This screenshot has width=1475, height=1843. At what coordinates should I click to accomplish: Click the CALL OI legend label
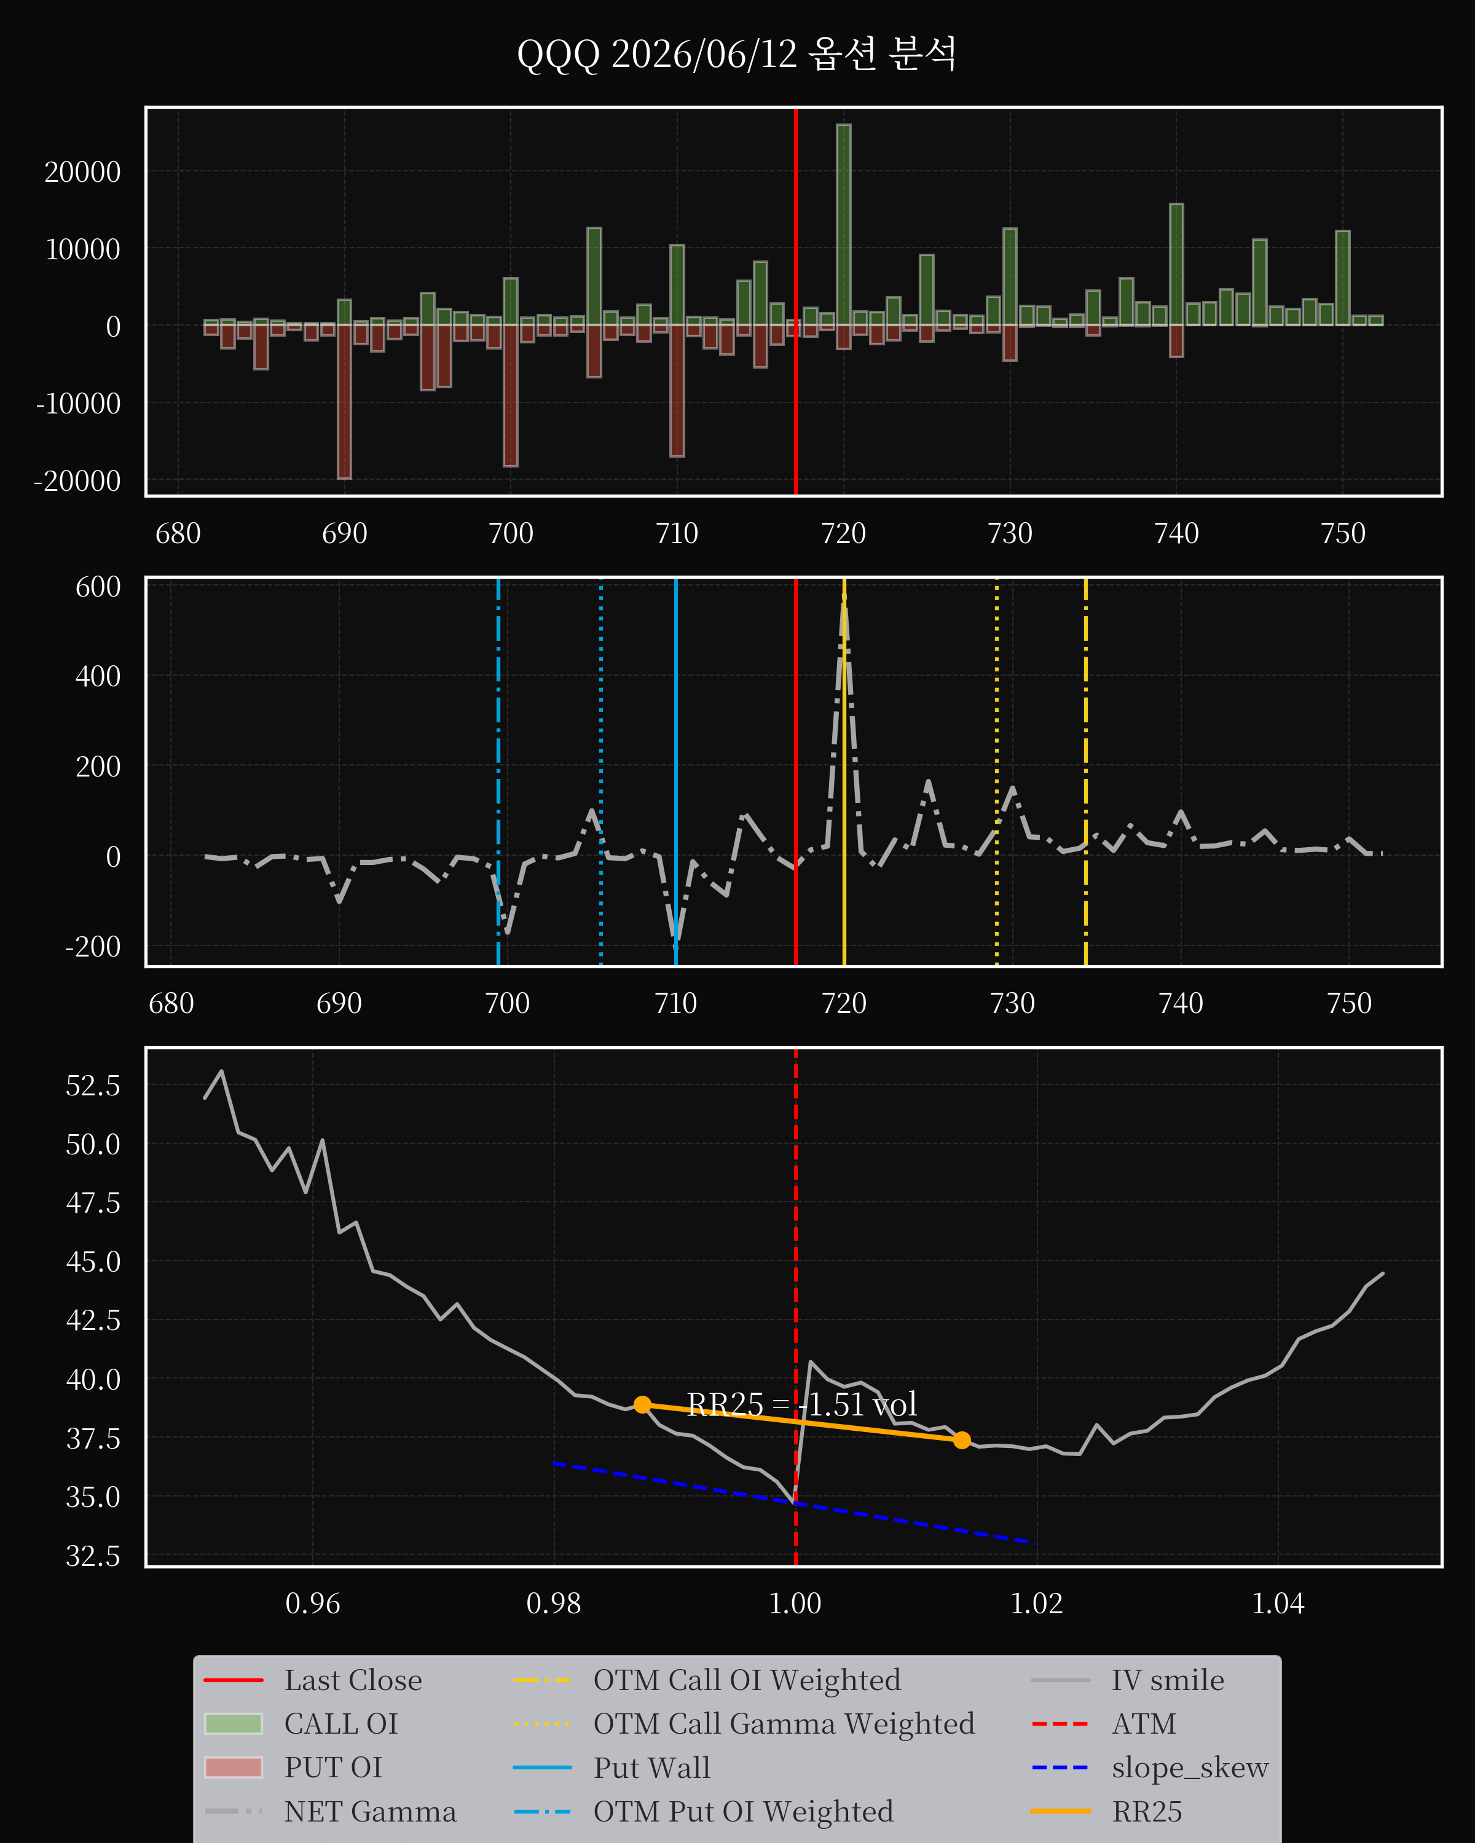tap(341, 1723)
